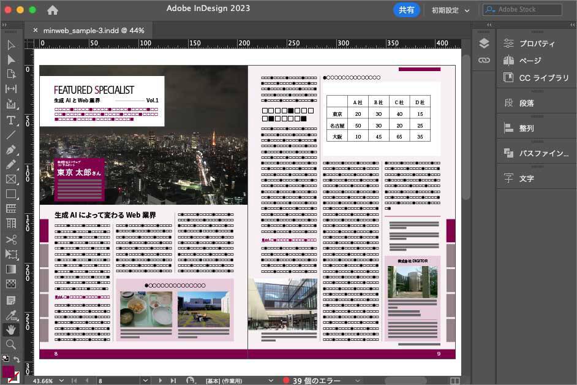
Task: Expand the page number dropdown
Action: [x=145, y=381]
